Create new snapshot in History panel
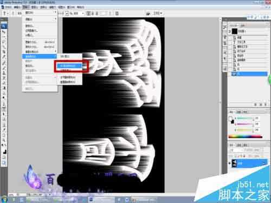 pyautogui.click(x=261, y=104)
